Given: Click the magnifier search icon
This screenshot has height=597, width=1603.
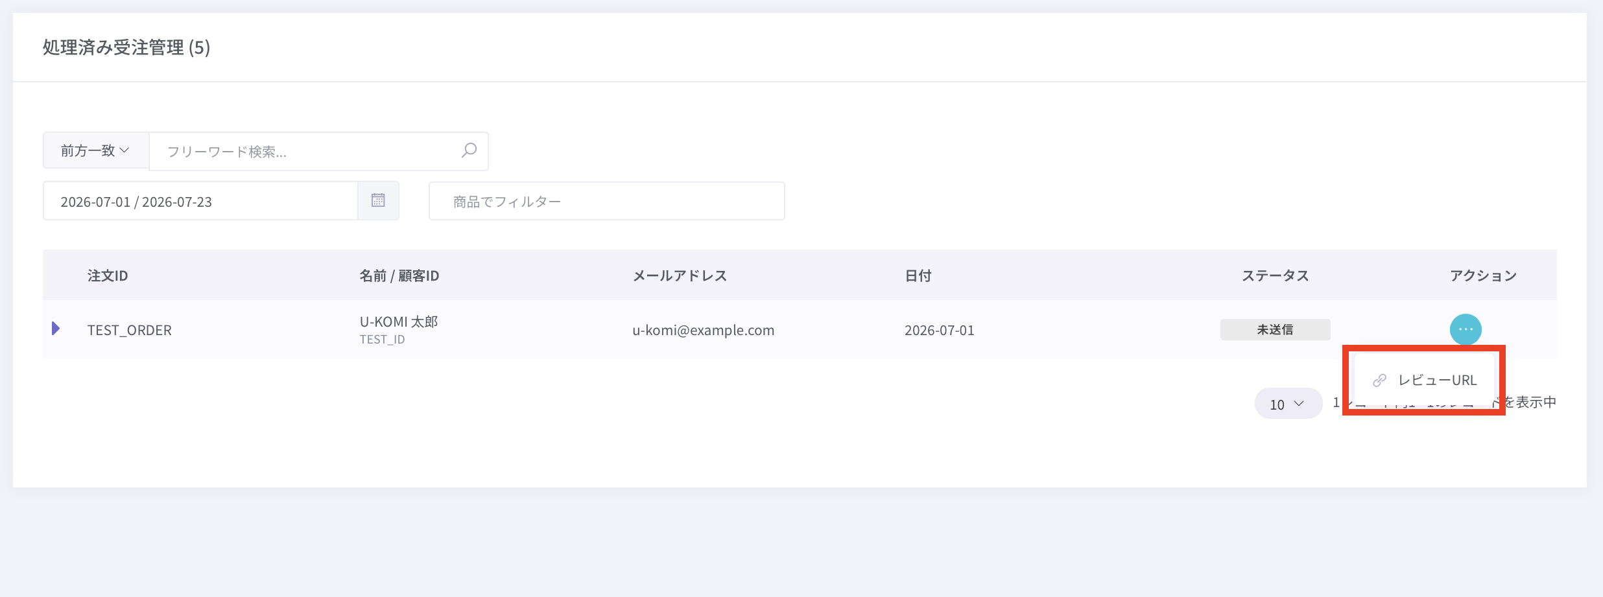Looking at the screenshot, I should [x=469, y=150].
